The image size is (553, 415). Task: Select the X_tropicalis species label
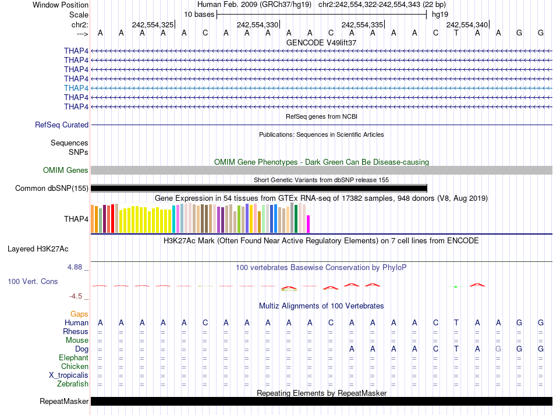pyautogui.click(x=69, y=375)
